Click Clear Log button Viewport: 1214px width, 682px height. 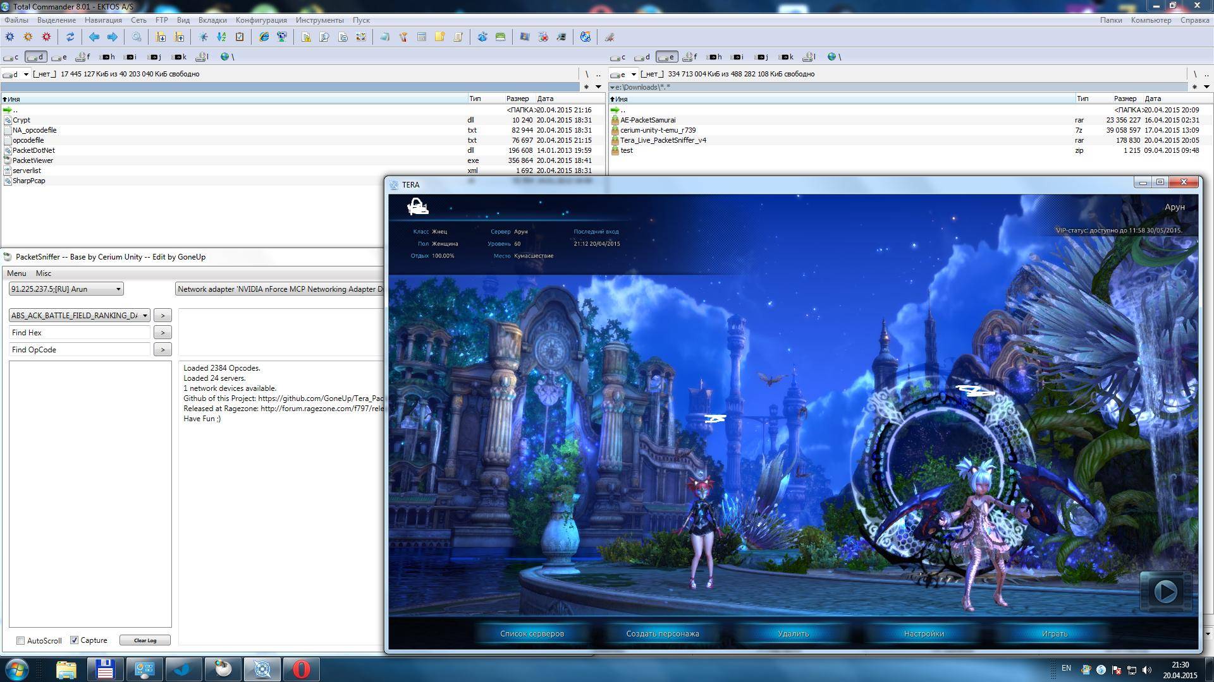click(145, 640)
